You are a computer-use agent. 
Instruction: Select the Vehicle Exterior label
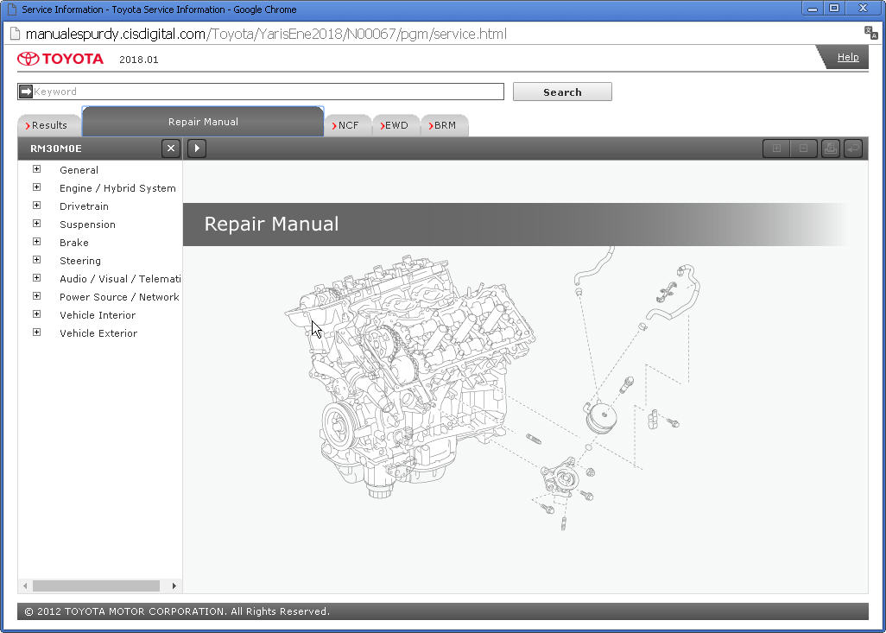pyautogui.click(x=98, y=332)
